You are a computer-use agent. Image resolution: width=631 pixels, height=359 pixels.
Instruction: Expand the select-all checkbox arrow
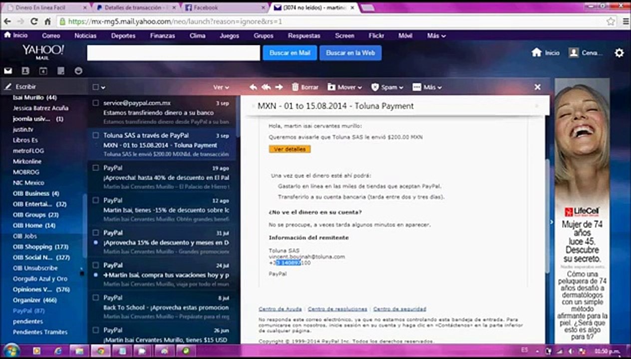[103, 88]
